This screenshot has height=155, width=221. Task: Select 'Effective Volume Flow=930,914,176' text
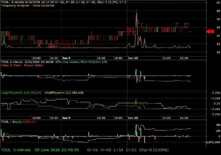click(81, 62)
